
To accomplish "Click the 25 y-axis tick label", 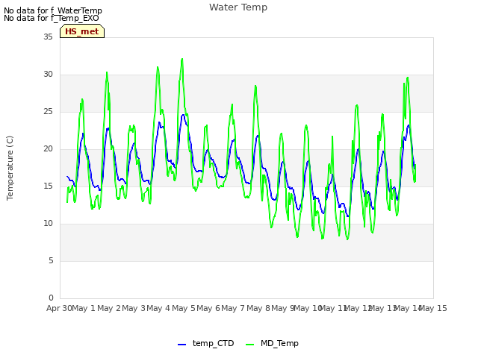I will point(48,112).
